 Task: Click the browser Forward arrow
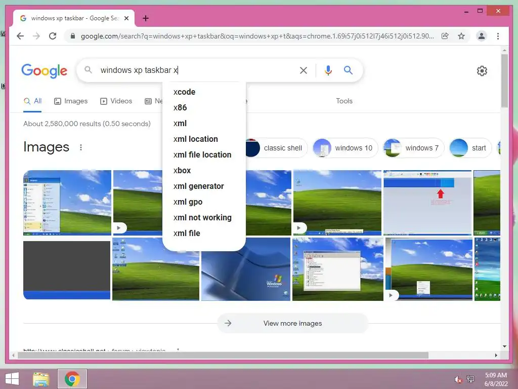click(36, 36)
